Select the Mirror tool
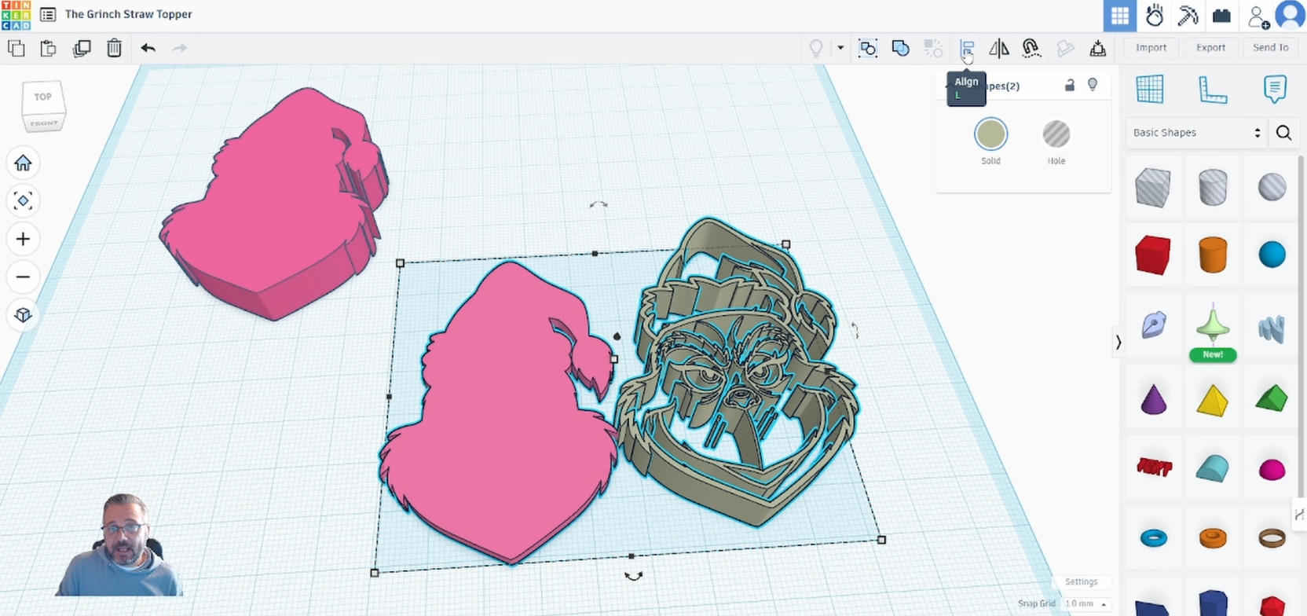1307x616 pixels. coord(999,48)
